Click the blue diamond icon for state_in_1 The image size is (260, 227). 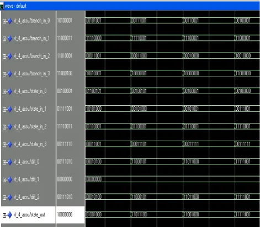tap(9, 109)
